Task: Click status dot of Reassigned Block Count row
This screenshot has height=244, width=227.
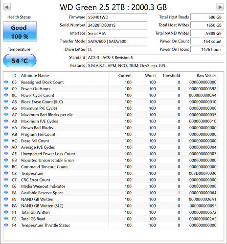Action: tap(6, 82)
